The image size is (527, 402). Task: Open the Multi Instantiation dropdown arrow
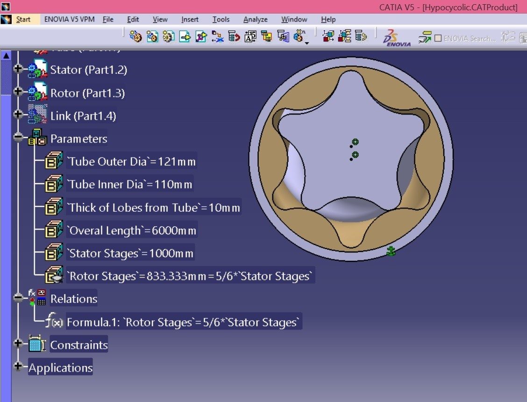pyautogui.click(x=307, y=43)
